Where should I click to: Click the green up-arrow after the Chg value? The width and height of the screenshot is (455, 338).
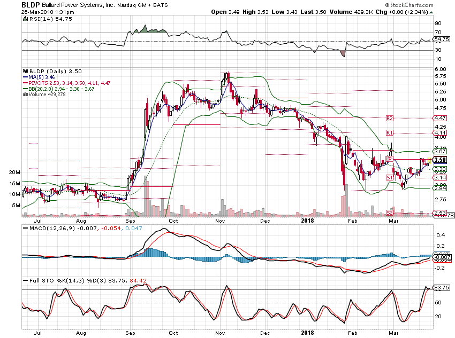tap(431, 12)
